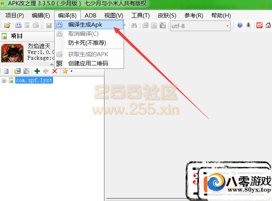The width and height of the screenshot is (272, 201).
Task: Close the 编译(B) menu
Action: point(67,16)
